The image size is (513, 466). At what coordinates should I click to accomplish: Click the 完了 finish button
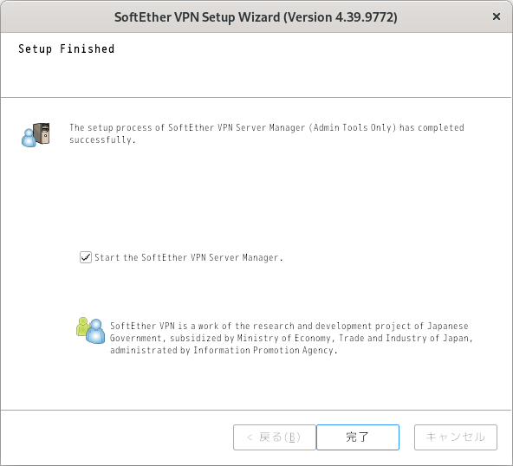pyautogui.click(x=358, y=437)
